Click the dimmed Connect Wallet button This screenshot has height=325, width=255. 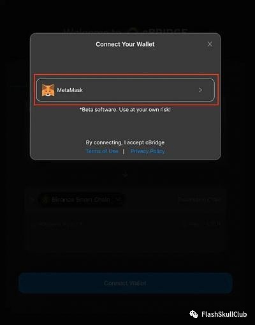[126, 283]
